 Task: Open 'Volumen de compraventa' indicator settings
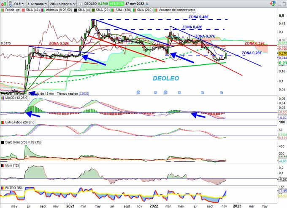click(x=177, y=10)
